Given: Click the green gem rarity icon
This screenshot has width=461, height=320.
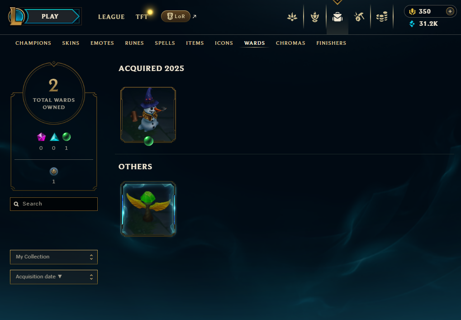Looking at the screenshot, I should (67, 137).
